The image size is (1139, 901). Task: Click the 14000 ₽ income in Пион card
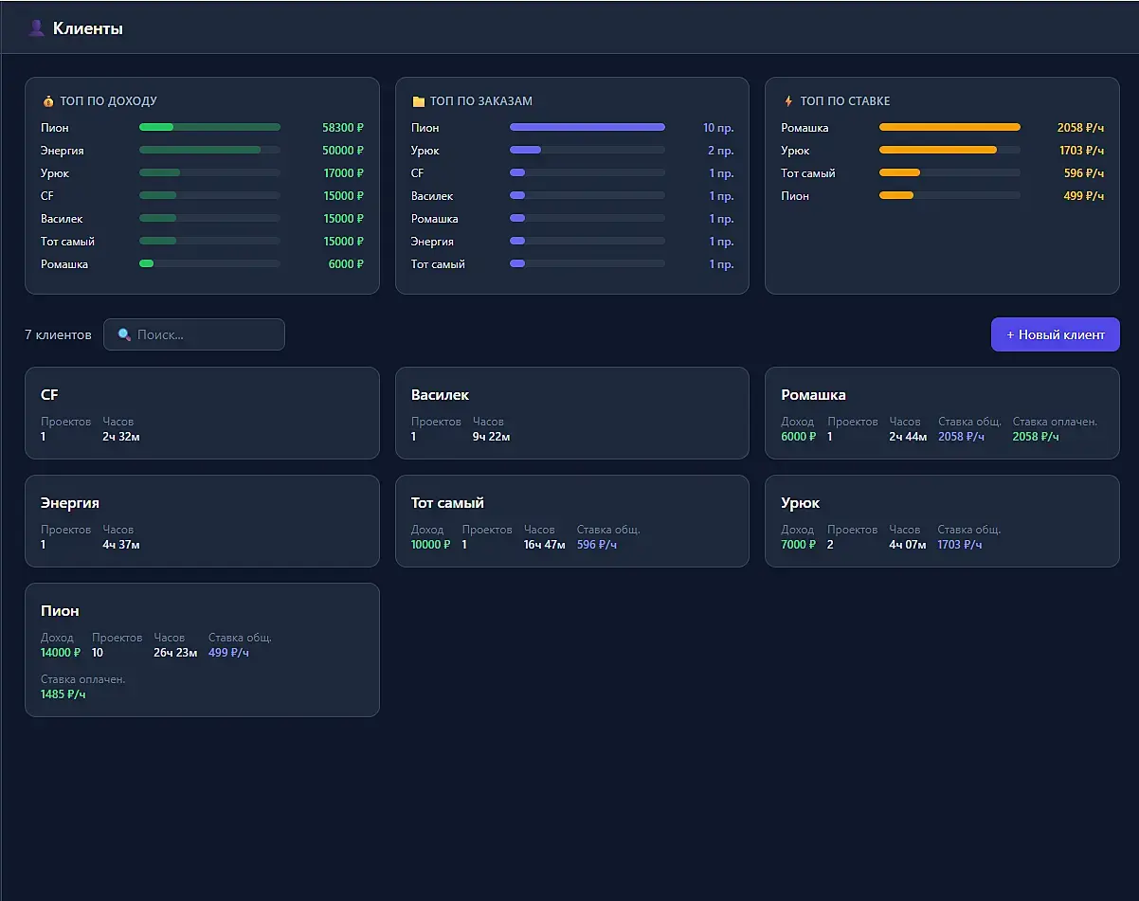point(61,653)
